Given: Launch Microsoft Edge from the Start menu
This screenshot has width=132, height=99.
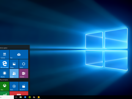Looking at the screenshot, I should tap(4, 64).
